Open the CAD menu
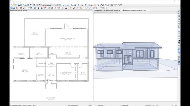 tap(33, 3)
